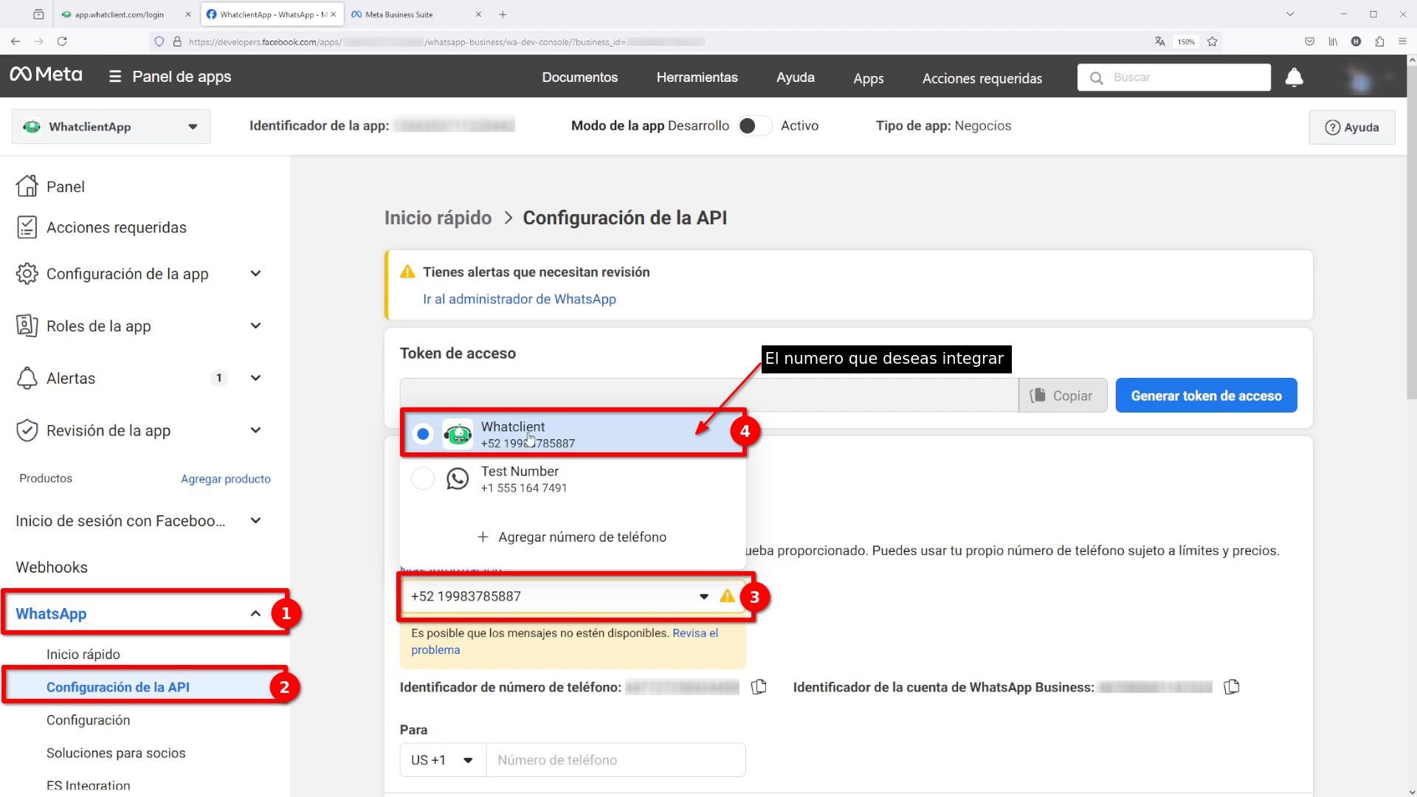Open Apps in top navigation

tap(868, 78)
